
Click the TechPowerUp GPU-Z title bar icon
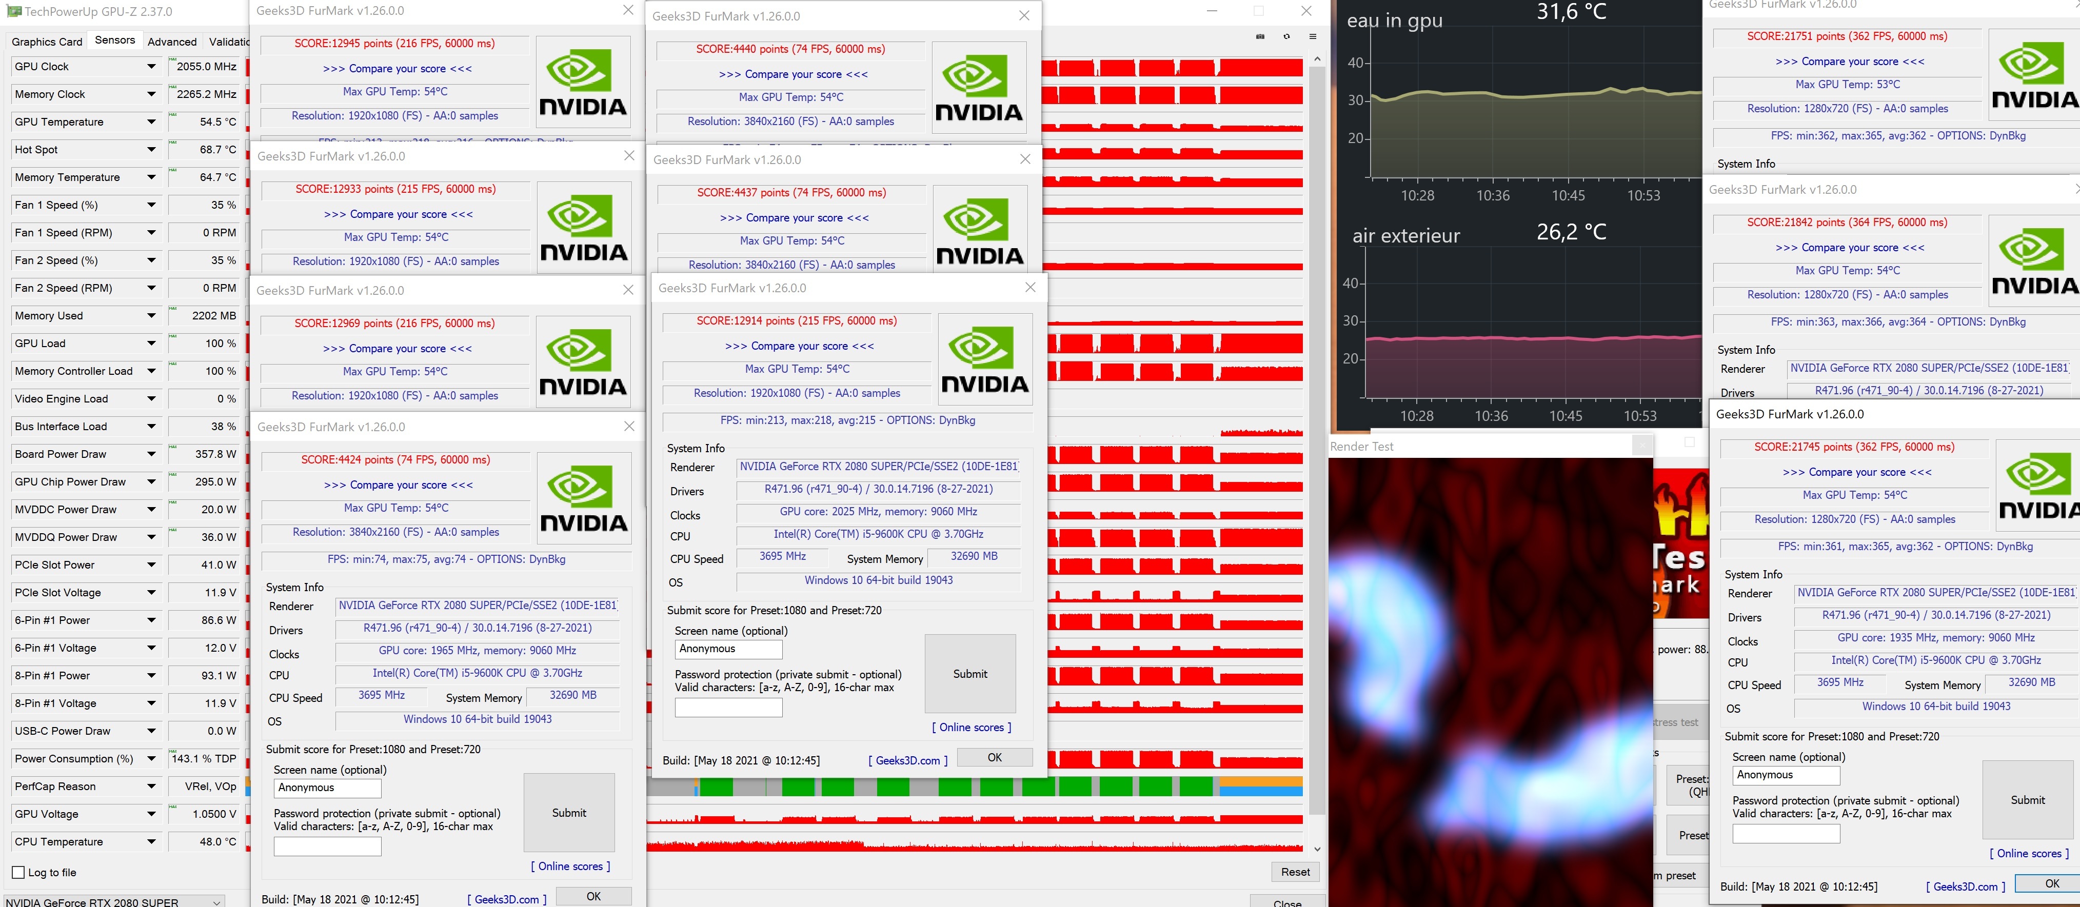(14, 11)
